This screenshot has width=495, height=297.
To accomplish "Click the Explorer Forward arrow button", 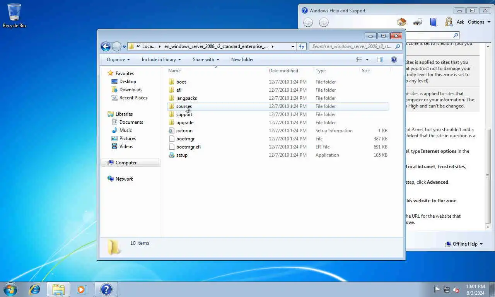I will pyautogui.click(x=116, y=46).
